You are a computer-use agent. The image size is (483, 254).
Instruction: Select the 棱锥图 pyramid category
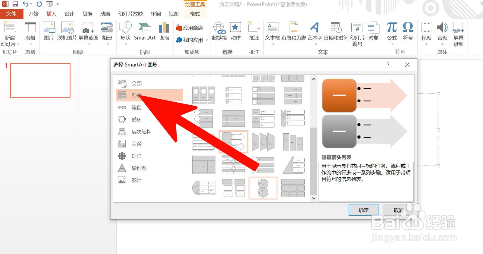[x=150, y=168]
